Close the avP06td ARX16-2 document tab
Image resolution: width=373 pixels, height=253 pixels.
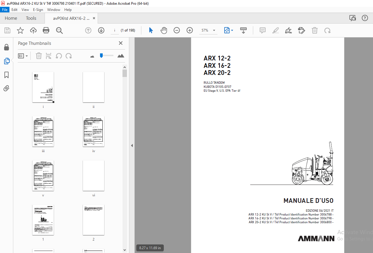coord(94,18)
